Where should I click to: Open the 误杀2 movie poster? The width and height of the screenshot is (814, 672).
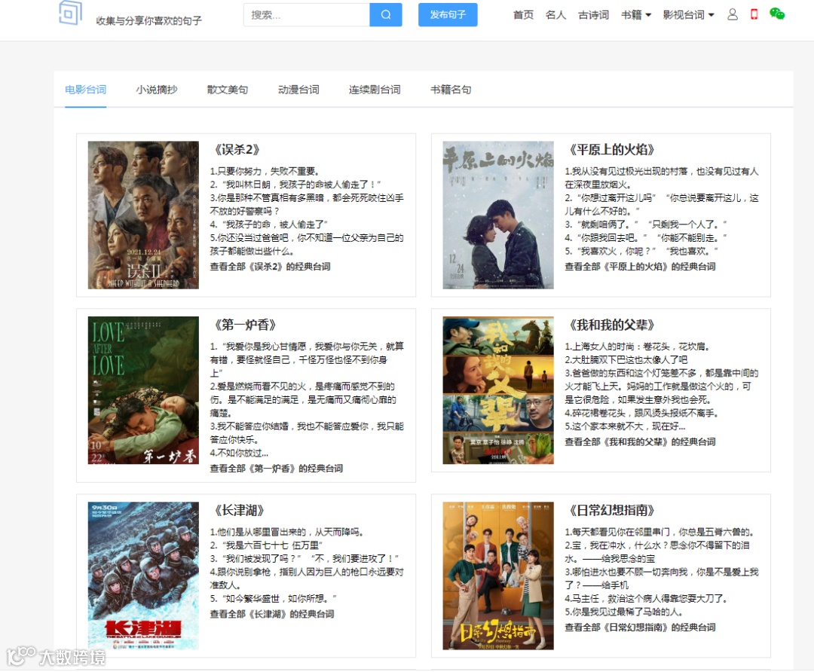143,215
